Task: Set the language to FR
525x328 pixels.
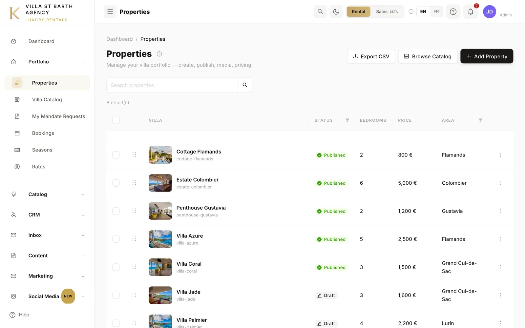Action: (436, 11)
